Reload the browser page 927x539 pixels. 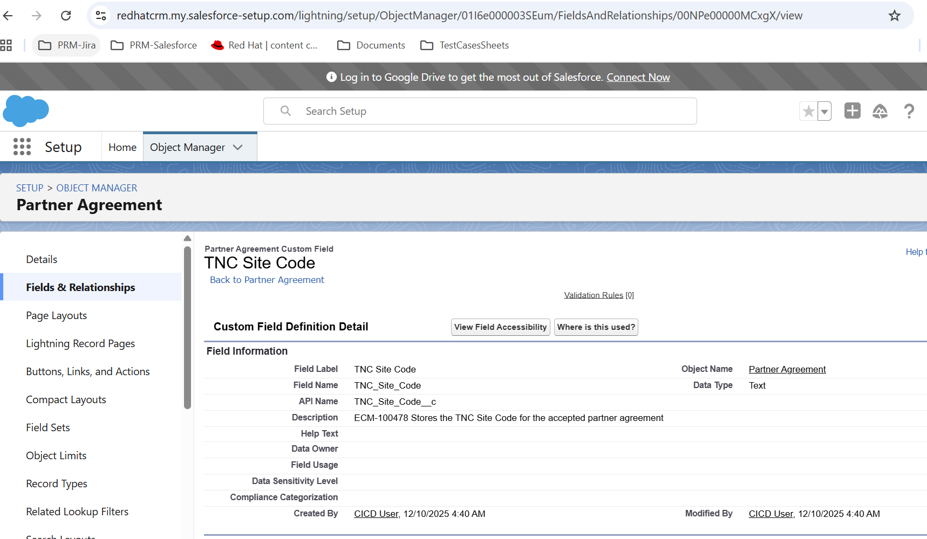(66, 16)
